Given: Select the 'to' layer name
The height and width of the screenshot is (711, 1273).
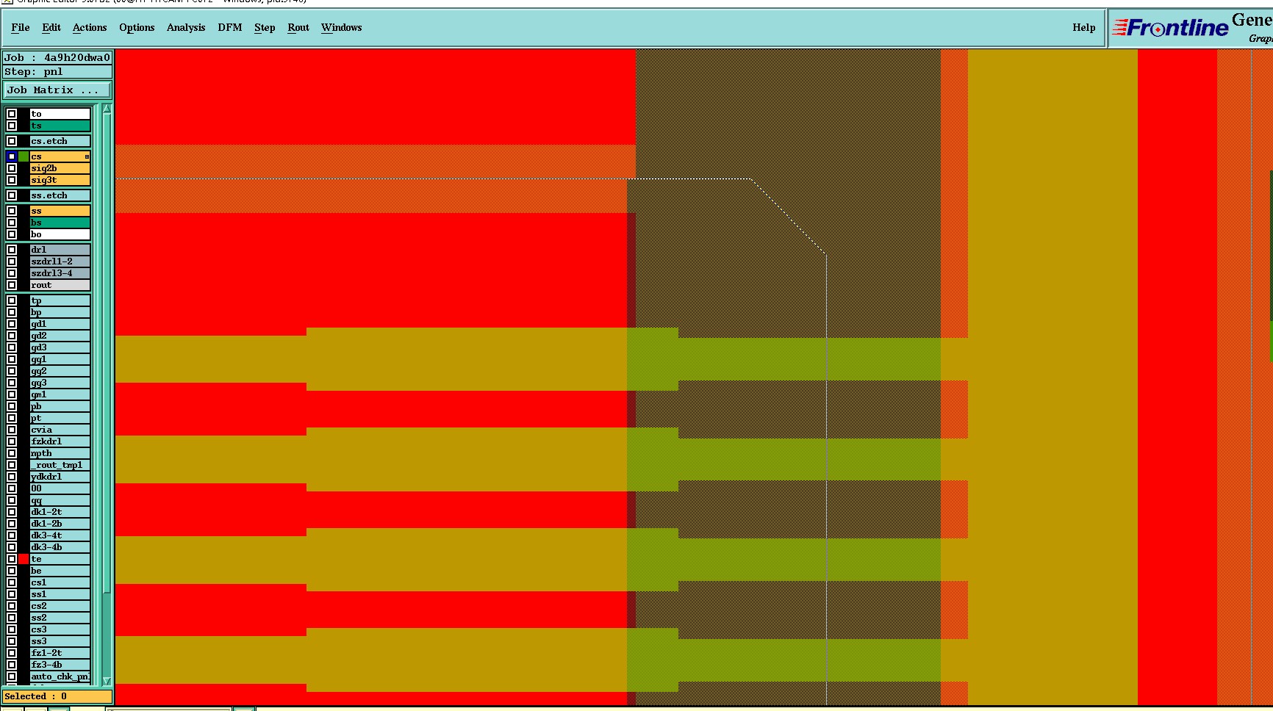Looking at the screenshot, I should [x=60, y=114].
